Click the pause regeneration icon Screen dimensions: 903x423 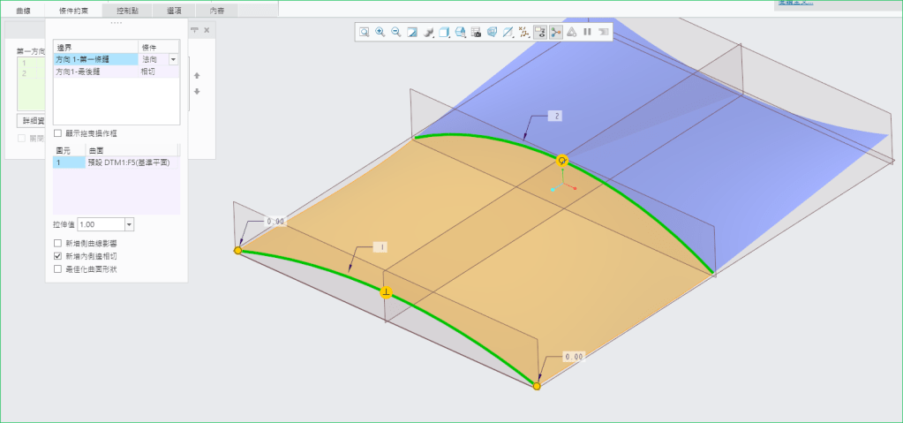point(587,32)
